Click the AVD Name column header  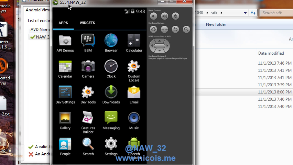[40, 30]
